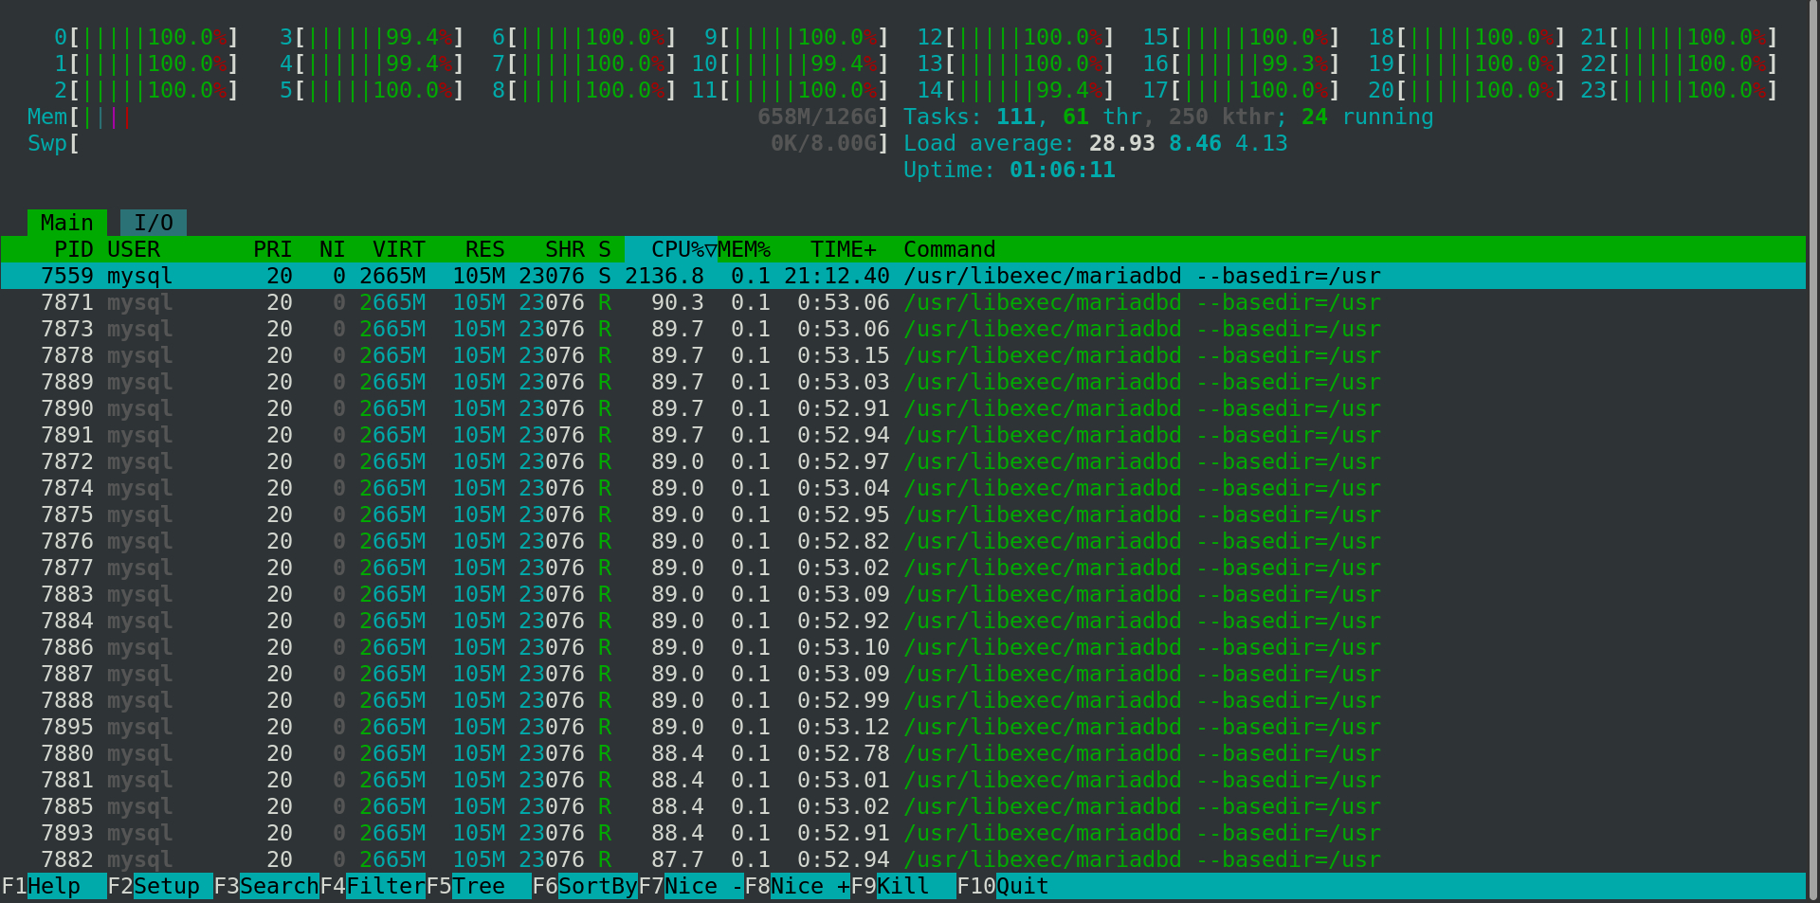Screen dimensions: 1820x903
Task: Open F4 Filter
Action: [373, 886]
